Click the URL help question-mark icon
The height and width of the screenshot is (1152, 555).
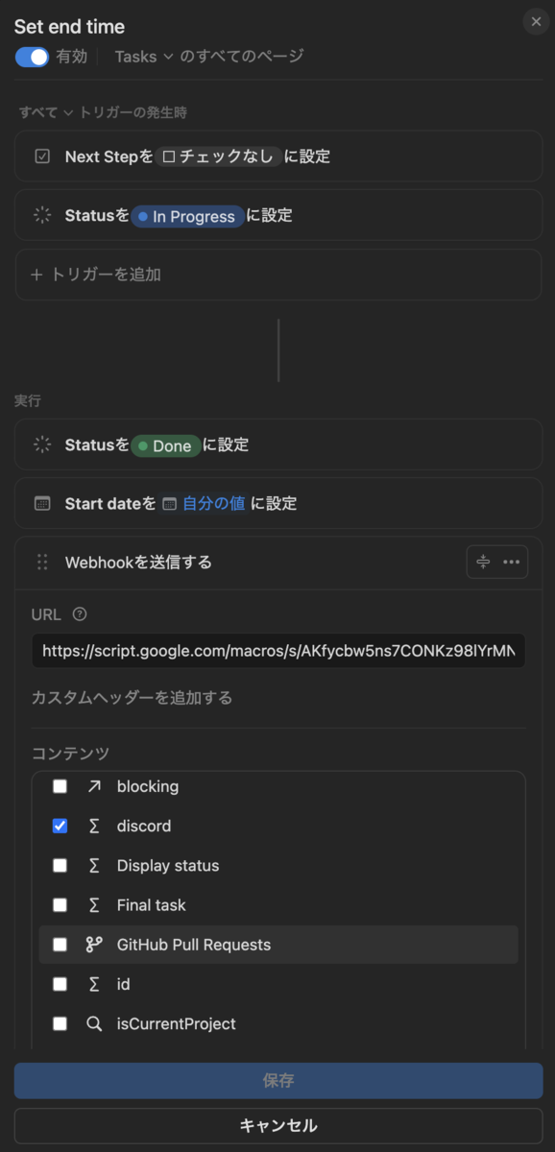coord(80,614)
